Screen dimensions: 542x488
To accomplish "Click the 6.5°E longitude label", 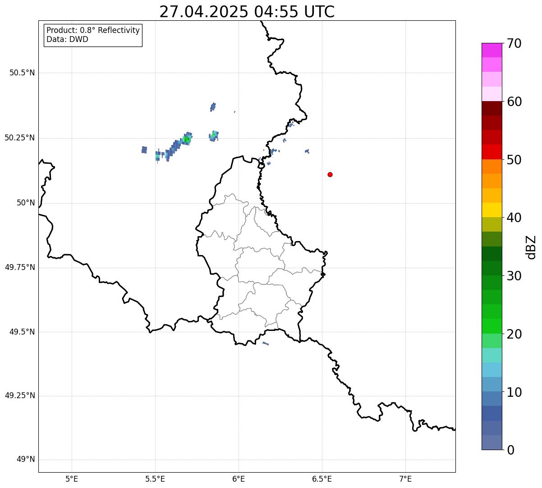I will (x=322, y=479).
